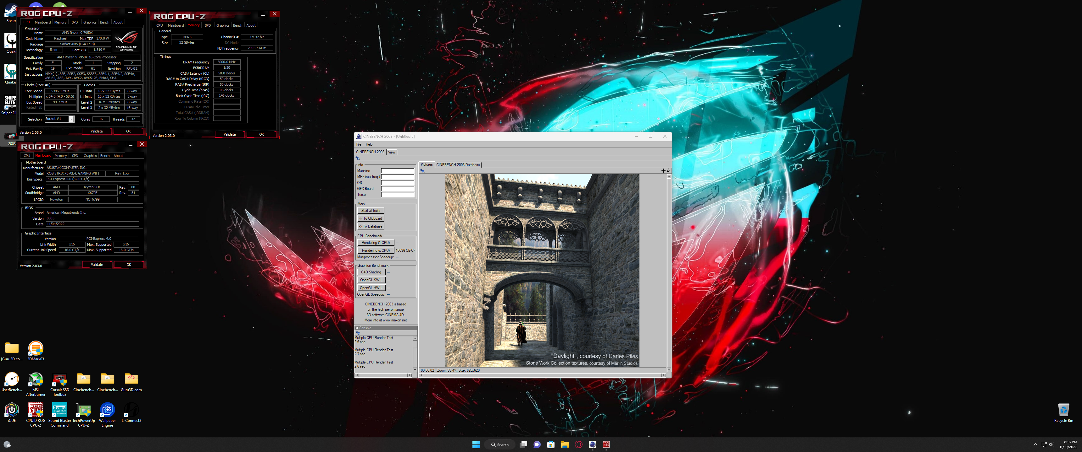
Task: Switch to the View tab in CINEBENCH
Action: pyautogui.click(x=392, y=152)
